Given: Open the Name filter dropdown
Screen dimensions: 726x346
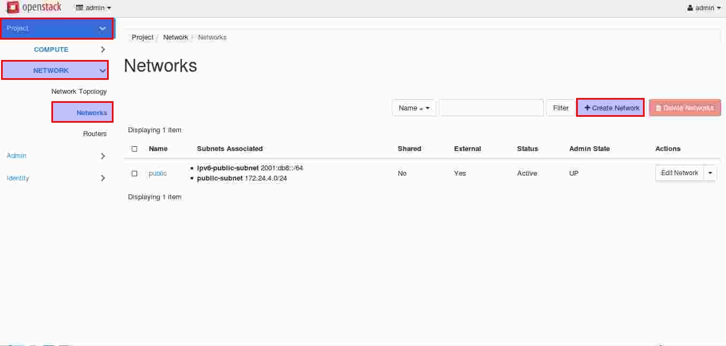Looking at the screenshot, I should click(414, 108).
